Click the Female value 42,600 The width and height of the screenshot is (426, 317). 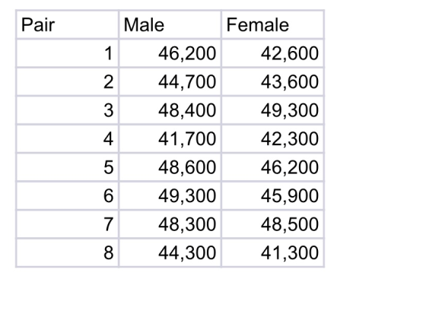[273, 53]
